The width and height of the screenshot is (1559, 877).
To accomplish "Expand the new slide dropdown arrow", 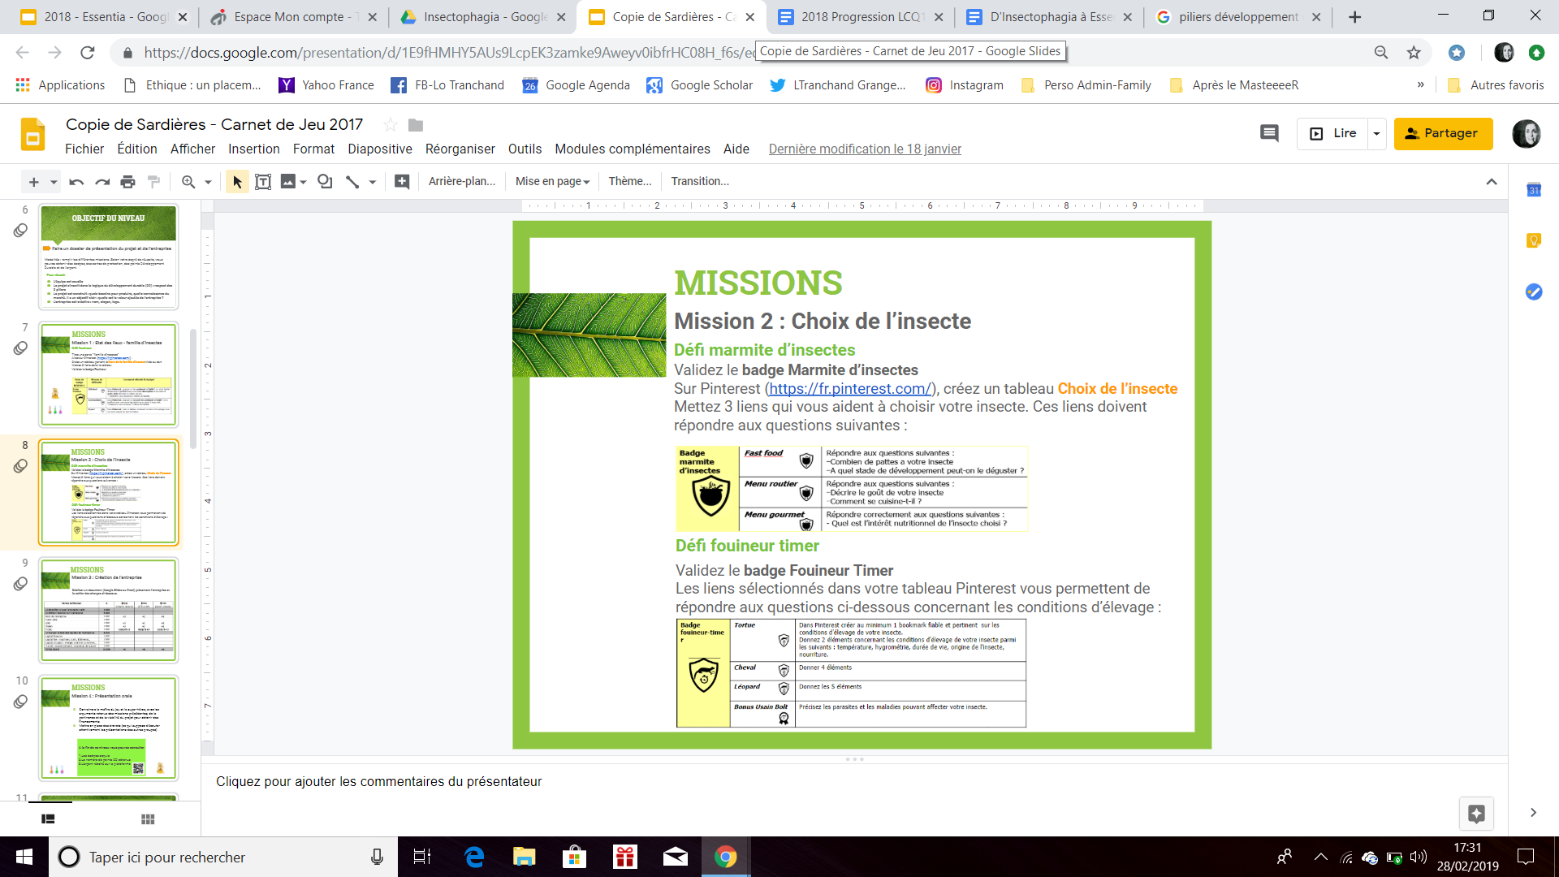I will click(54, 182).
